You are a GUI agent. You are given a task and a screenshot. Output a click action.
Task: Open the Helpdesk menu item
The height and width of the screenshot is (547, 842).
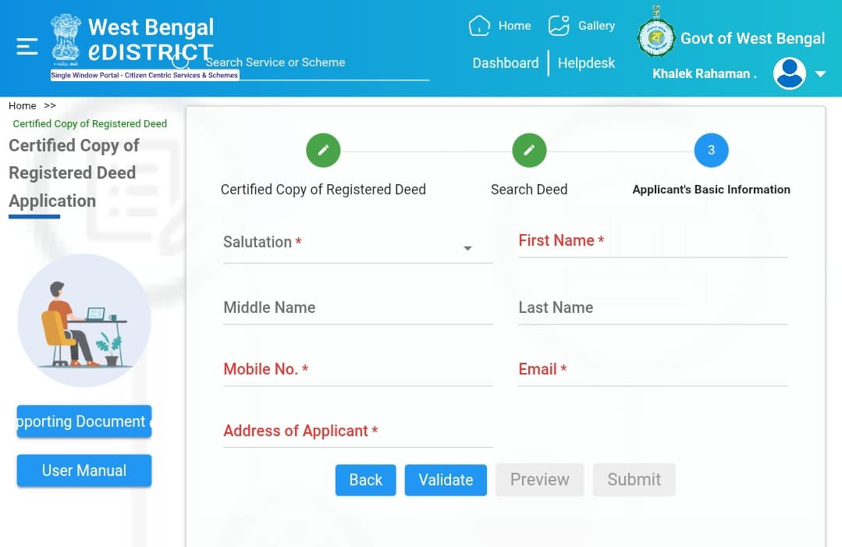click(x=586, y=63)
